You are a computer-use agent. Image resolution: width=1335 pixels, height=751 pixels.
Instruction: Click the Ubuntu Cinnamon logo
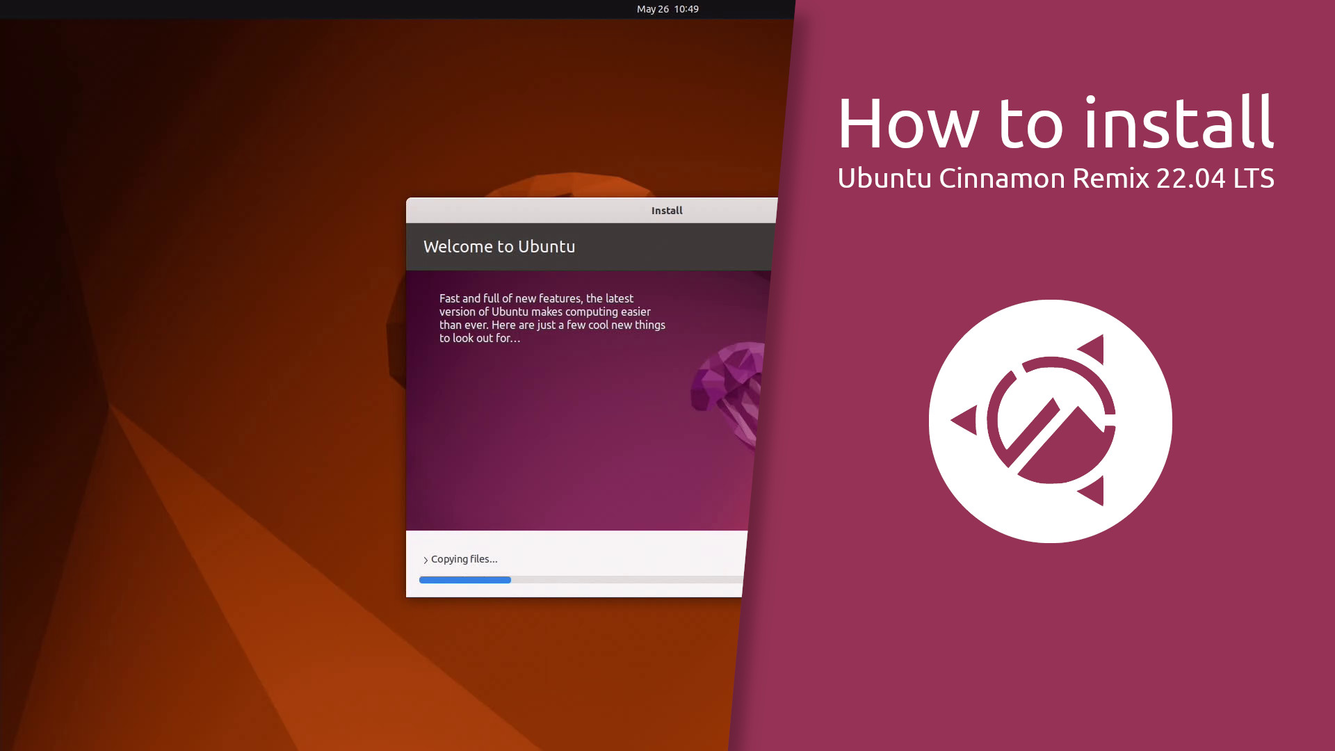[1050, 421]
